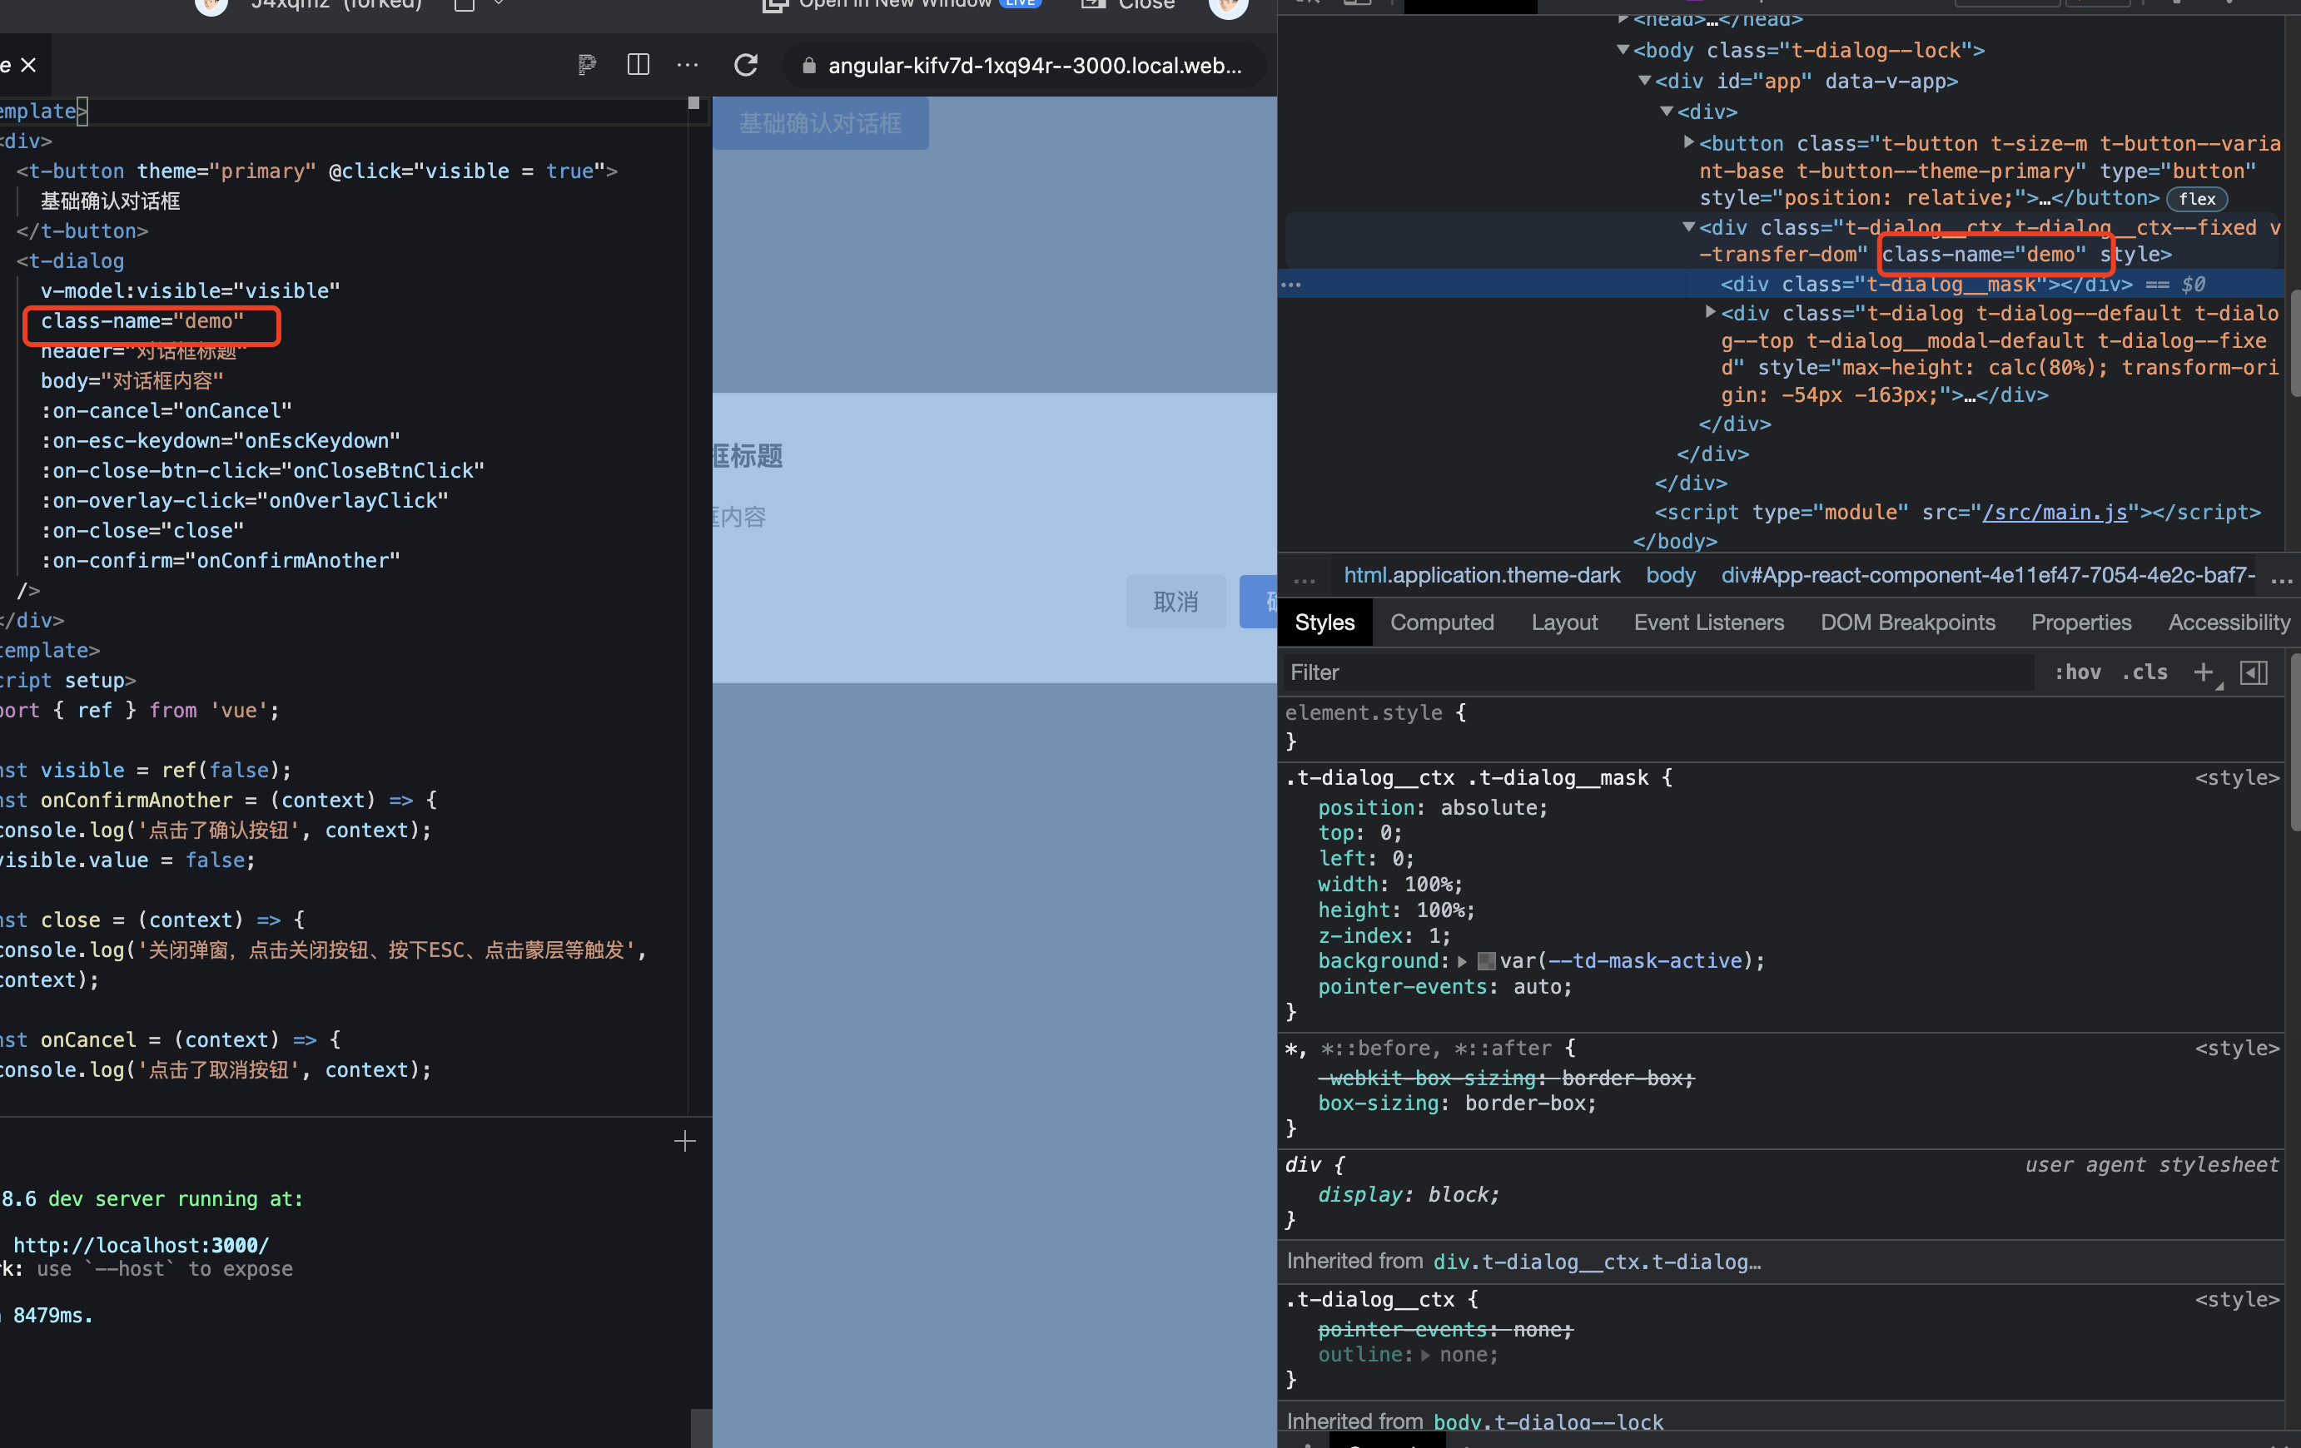This screenshot has height=1448, width=2301.
Task: Click the styles Filter input field
Action: [x=1529, y=672]
